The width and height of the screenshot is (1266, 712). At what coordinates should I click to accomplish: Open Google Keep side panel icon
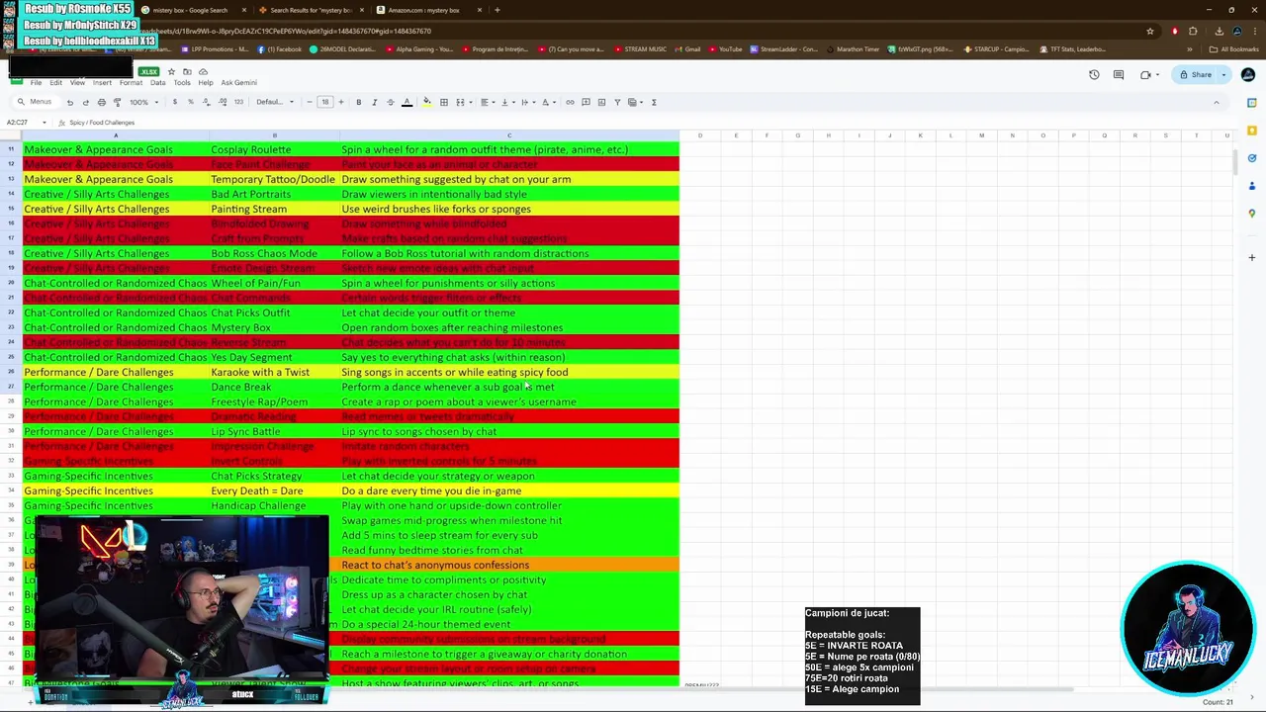coord(1251,131)
